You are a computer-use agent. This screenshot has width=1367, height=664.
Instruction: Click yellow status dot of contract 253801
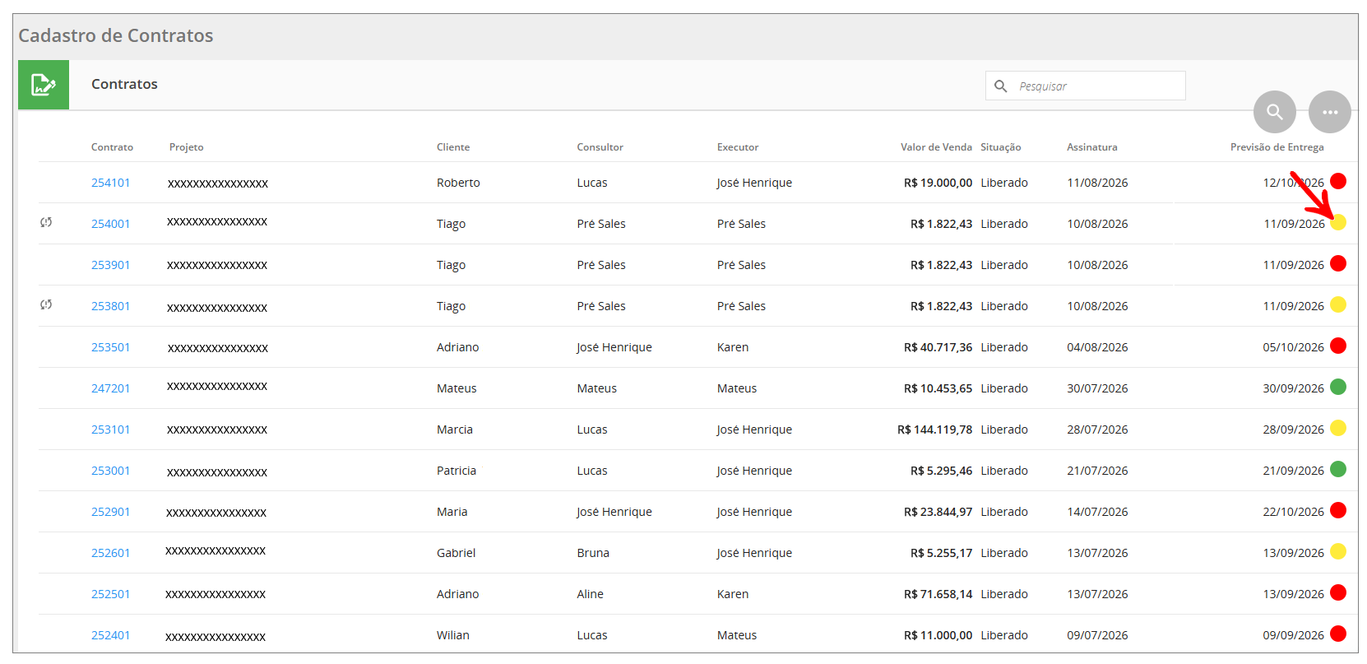tap(1338, 304)
